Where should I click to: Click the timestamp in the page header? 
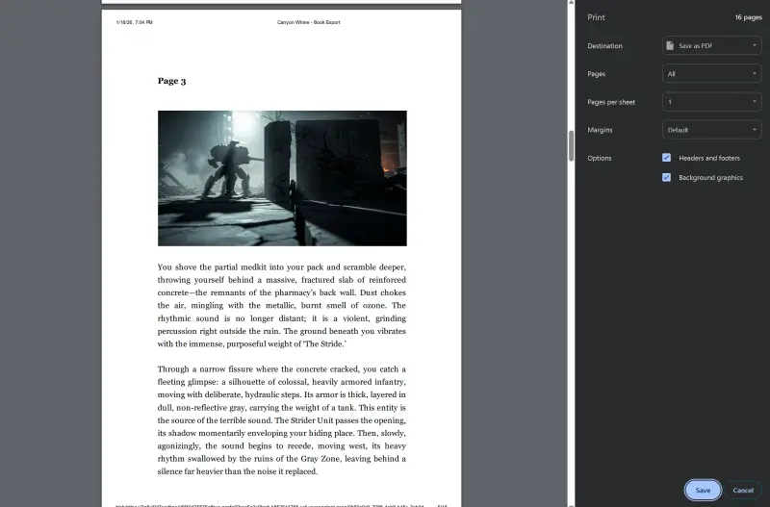[134, 22]
